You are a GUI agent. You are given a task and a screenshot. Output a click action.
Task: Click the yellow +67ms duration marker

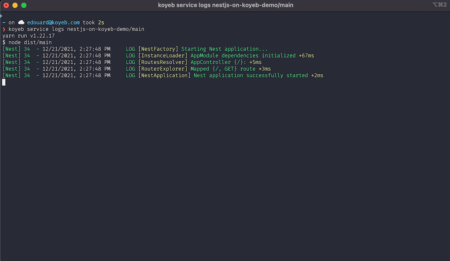tap(306, 55)
